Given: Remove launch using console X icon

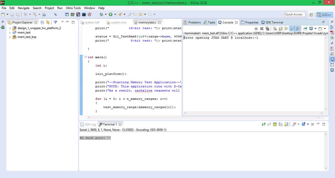Looking at the screenshot, I should 262,28.
